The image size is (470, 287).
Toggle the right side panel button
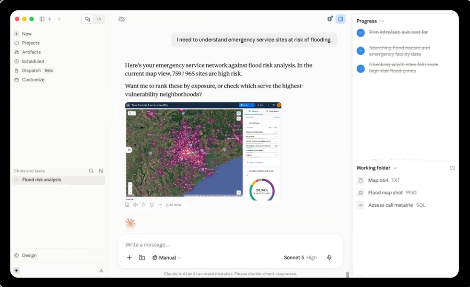click(340, 19)
